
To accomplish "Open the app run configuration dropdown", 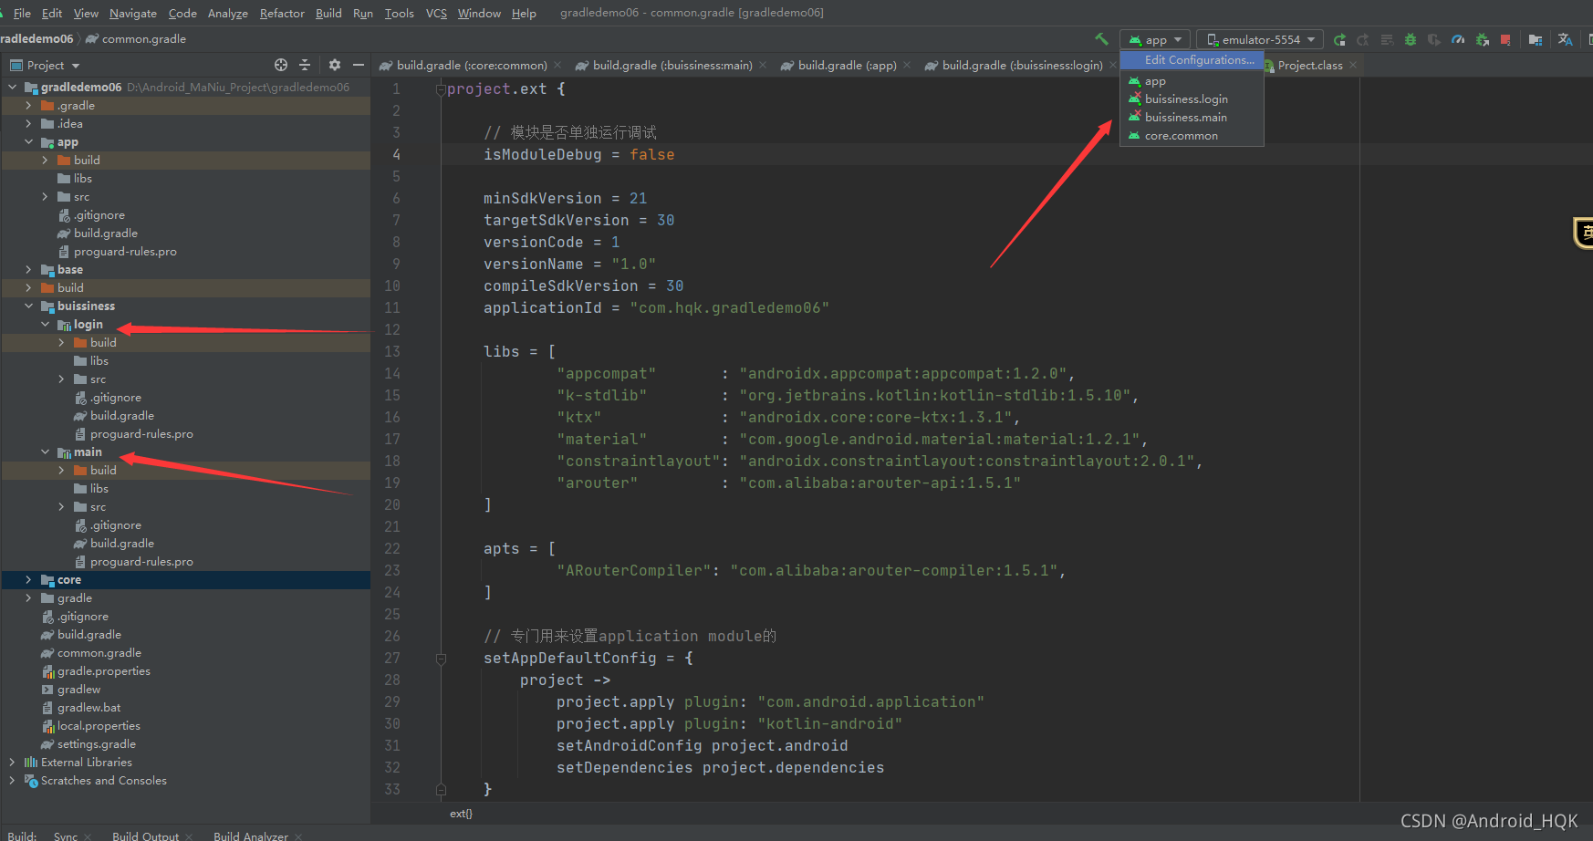I will point(1155,39).
